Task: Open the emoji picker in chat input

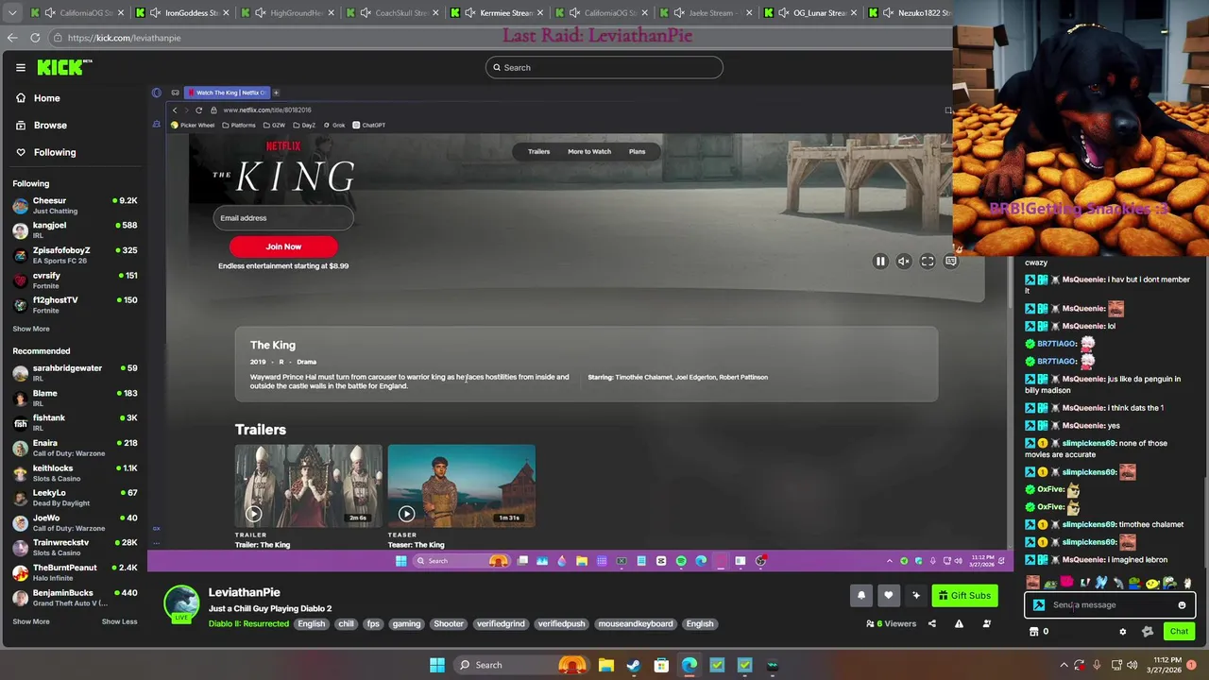Action: pos(1182,605)
